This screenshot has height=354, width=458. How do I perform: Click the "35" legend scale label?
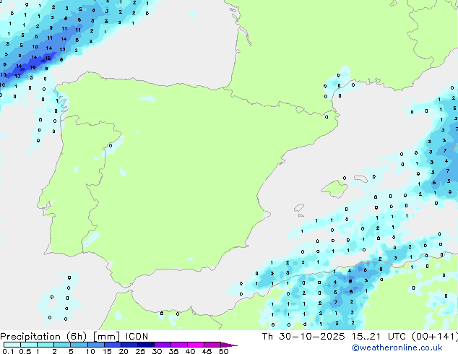pos(173,351)
